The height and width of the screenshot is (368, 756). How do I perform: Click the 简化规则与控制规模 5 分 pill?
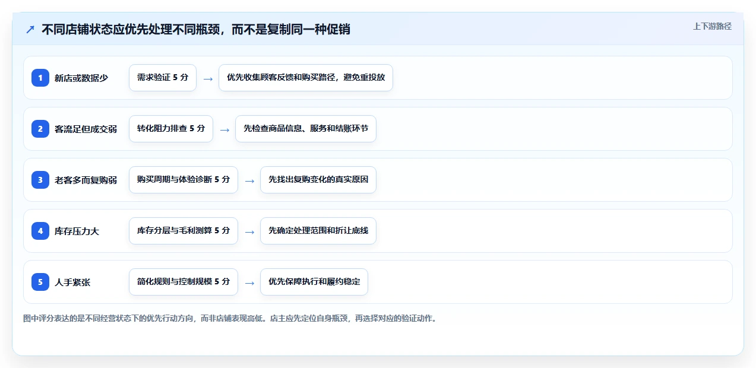point(184,282)
